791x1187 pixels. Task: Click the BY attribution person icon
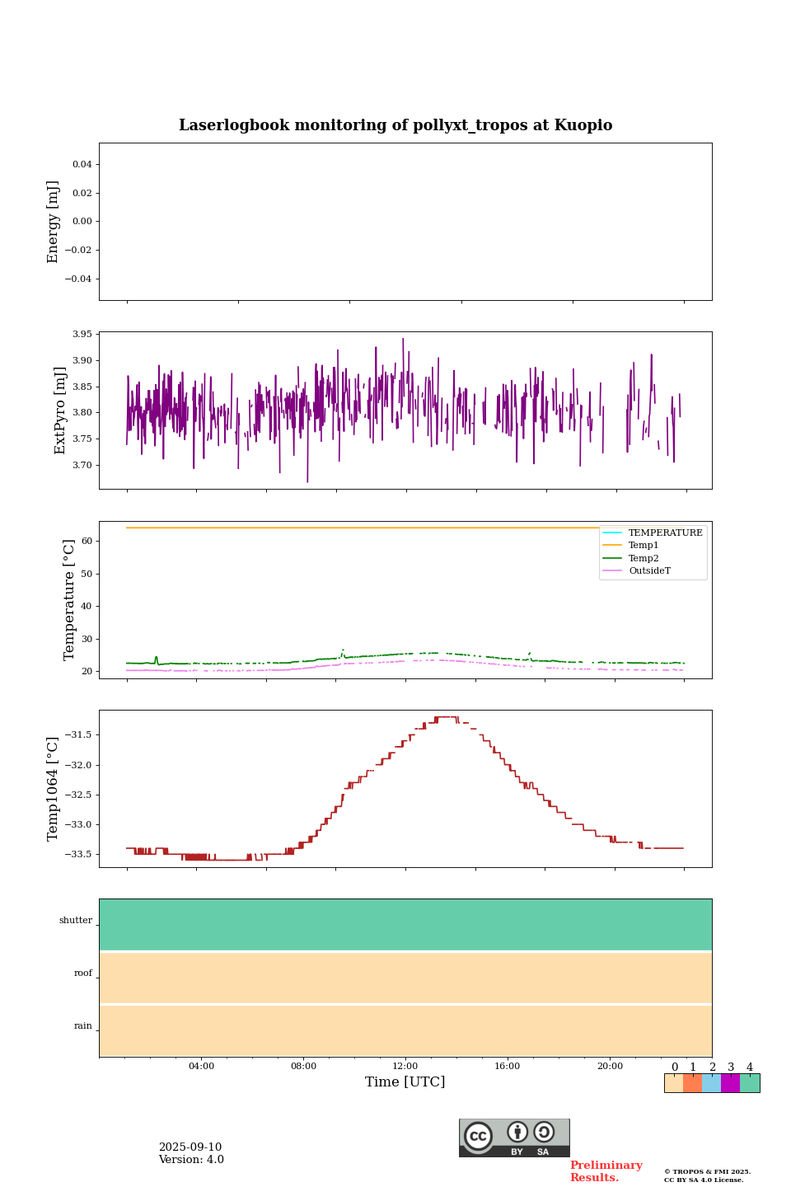[x=517, y=1133]
